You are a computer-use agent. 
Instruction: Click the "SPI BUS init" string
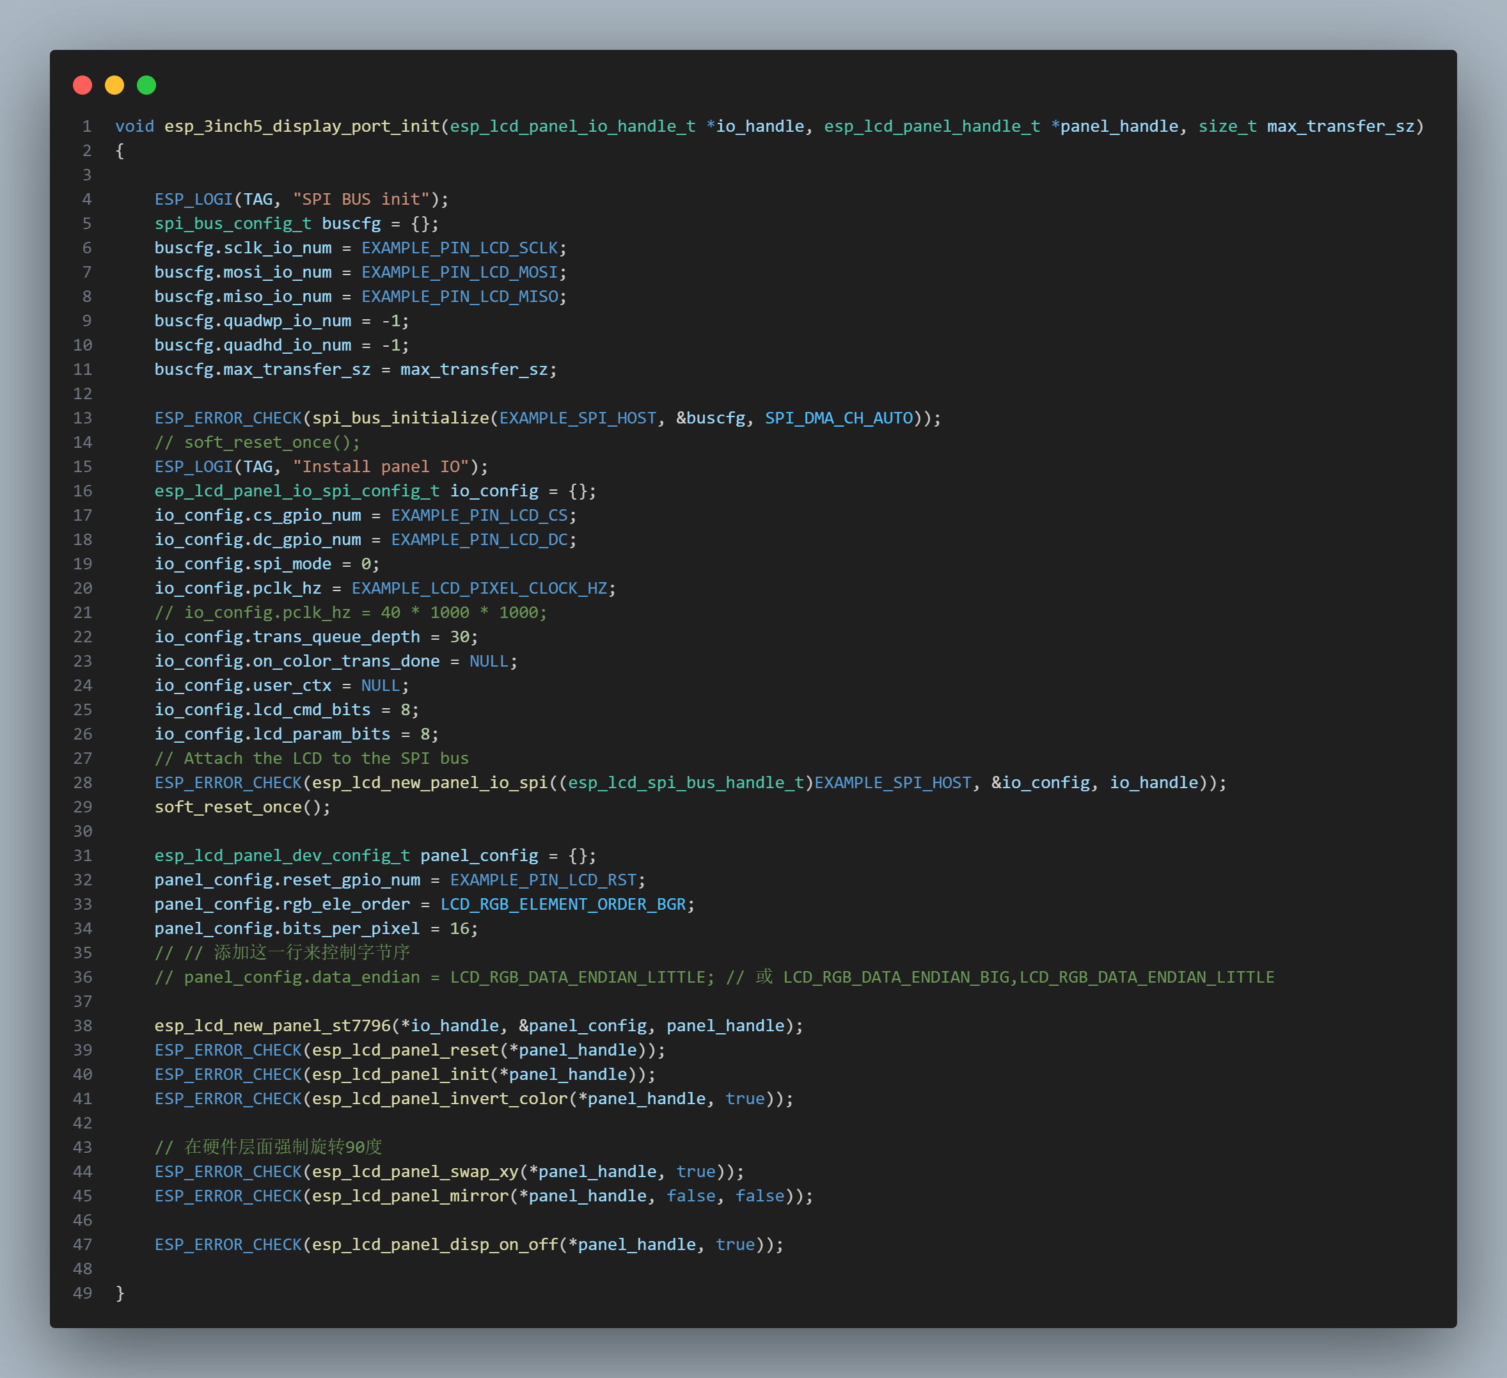[x=361, y=199]
